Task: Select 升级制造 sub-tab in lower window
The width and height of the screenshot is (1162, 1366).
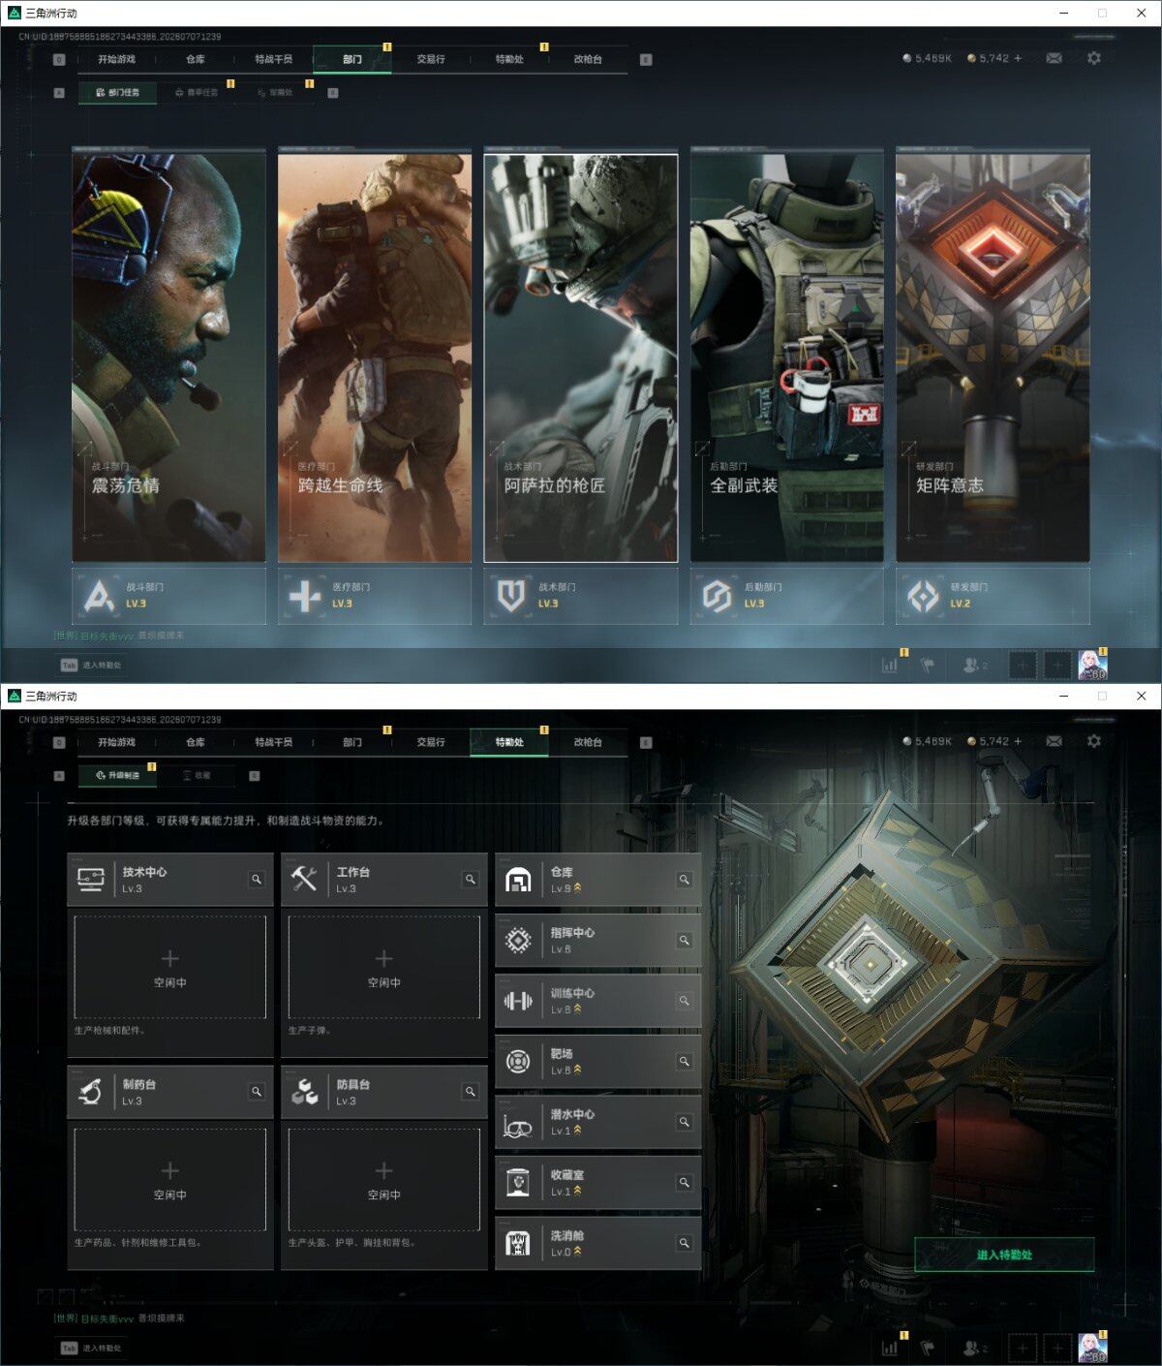Action: pos(117,775)
